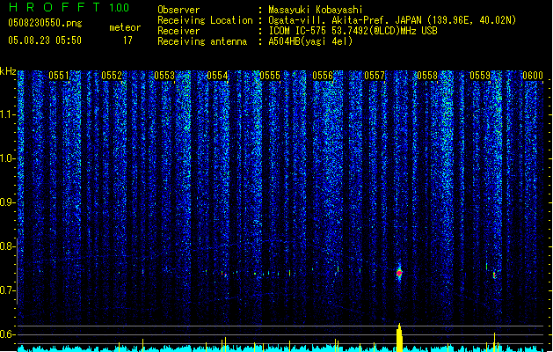This screenshot has width=553, height=352.
Task: Click the 'Observer' field label
Action: [x=178, y=10]
